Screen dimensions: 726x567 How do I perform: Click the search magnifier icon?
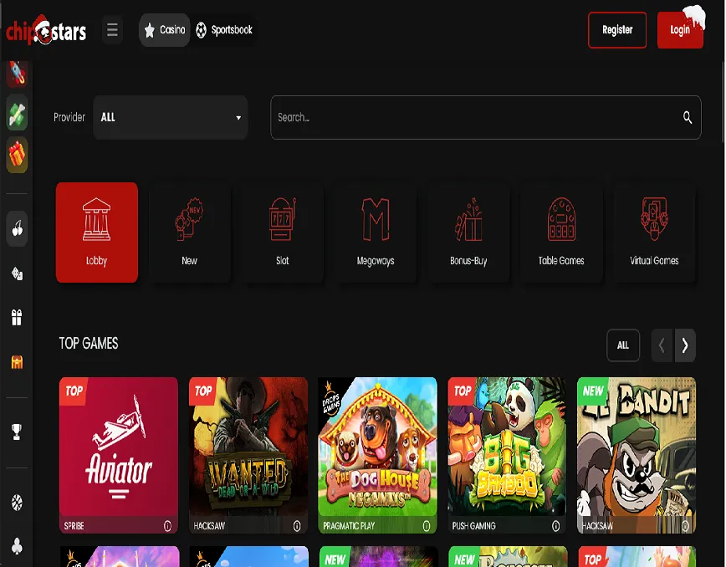click(x=687, y=118)
